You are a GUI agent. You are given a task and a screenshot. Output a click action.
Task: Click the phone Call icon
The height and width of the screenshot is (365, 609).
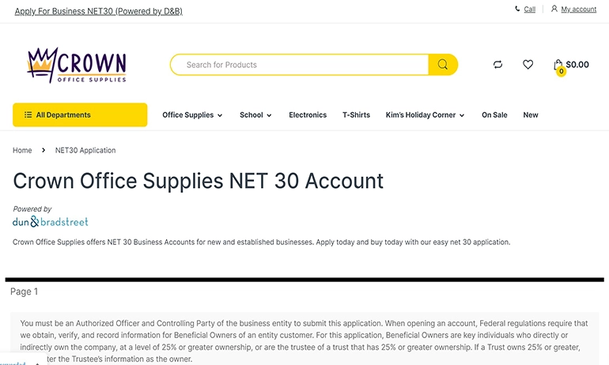[517, 9]
